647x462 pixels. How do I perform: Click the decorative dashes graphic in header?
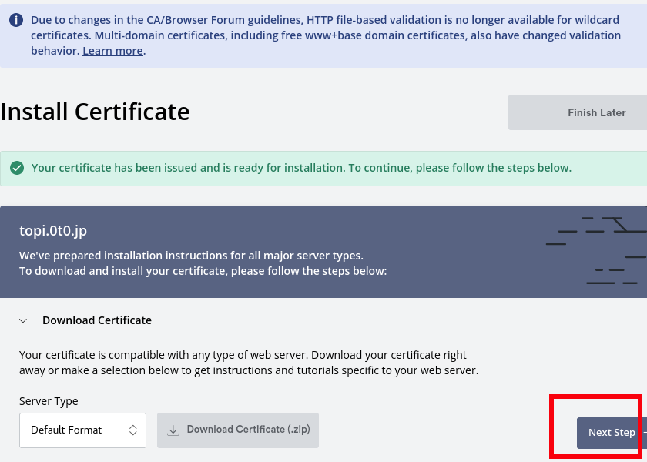[597, 245]
